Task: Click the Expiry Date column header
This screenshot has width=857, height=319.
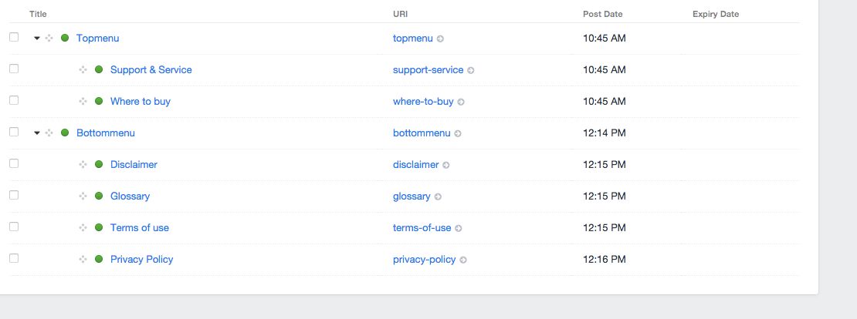Action: 716,14
